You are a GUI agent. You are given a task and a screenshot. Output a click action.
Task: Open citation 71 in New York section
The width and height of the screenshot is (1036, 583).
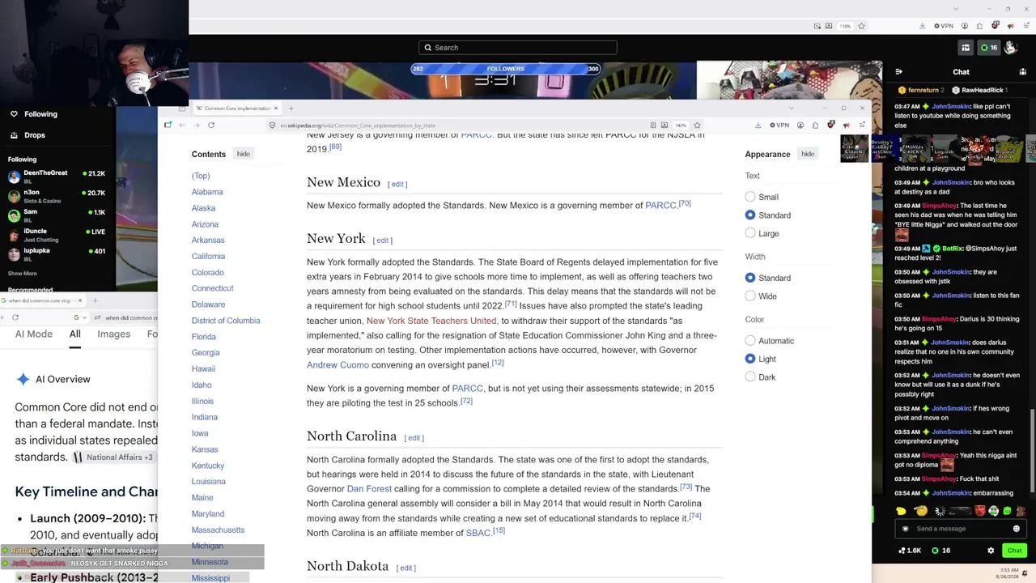(511, 304)
